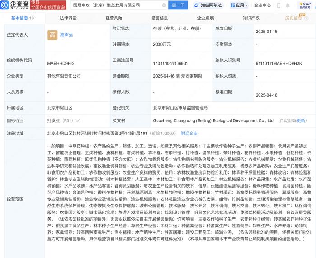Open the mobile phone icon
Image resolution: width=316 pixels, height=258 pixels.
coord(279,5)
